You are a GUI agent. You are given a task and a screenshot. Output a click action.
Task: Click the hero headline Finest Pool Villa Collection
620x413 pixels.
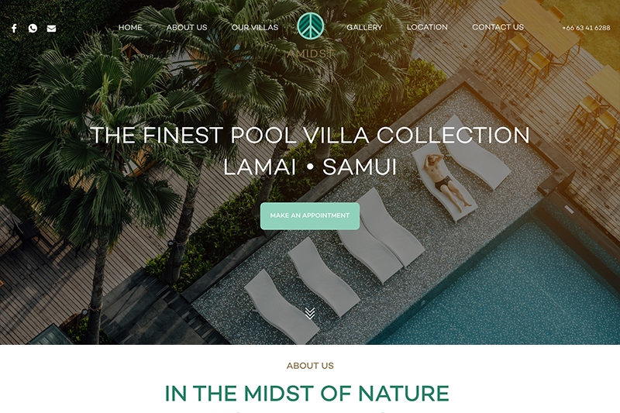[x=310, y=135]
